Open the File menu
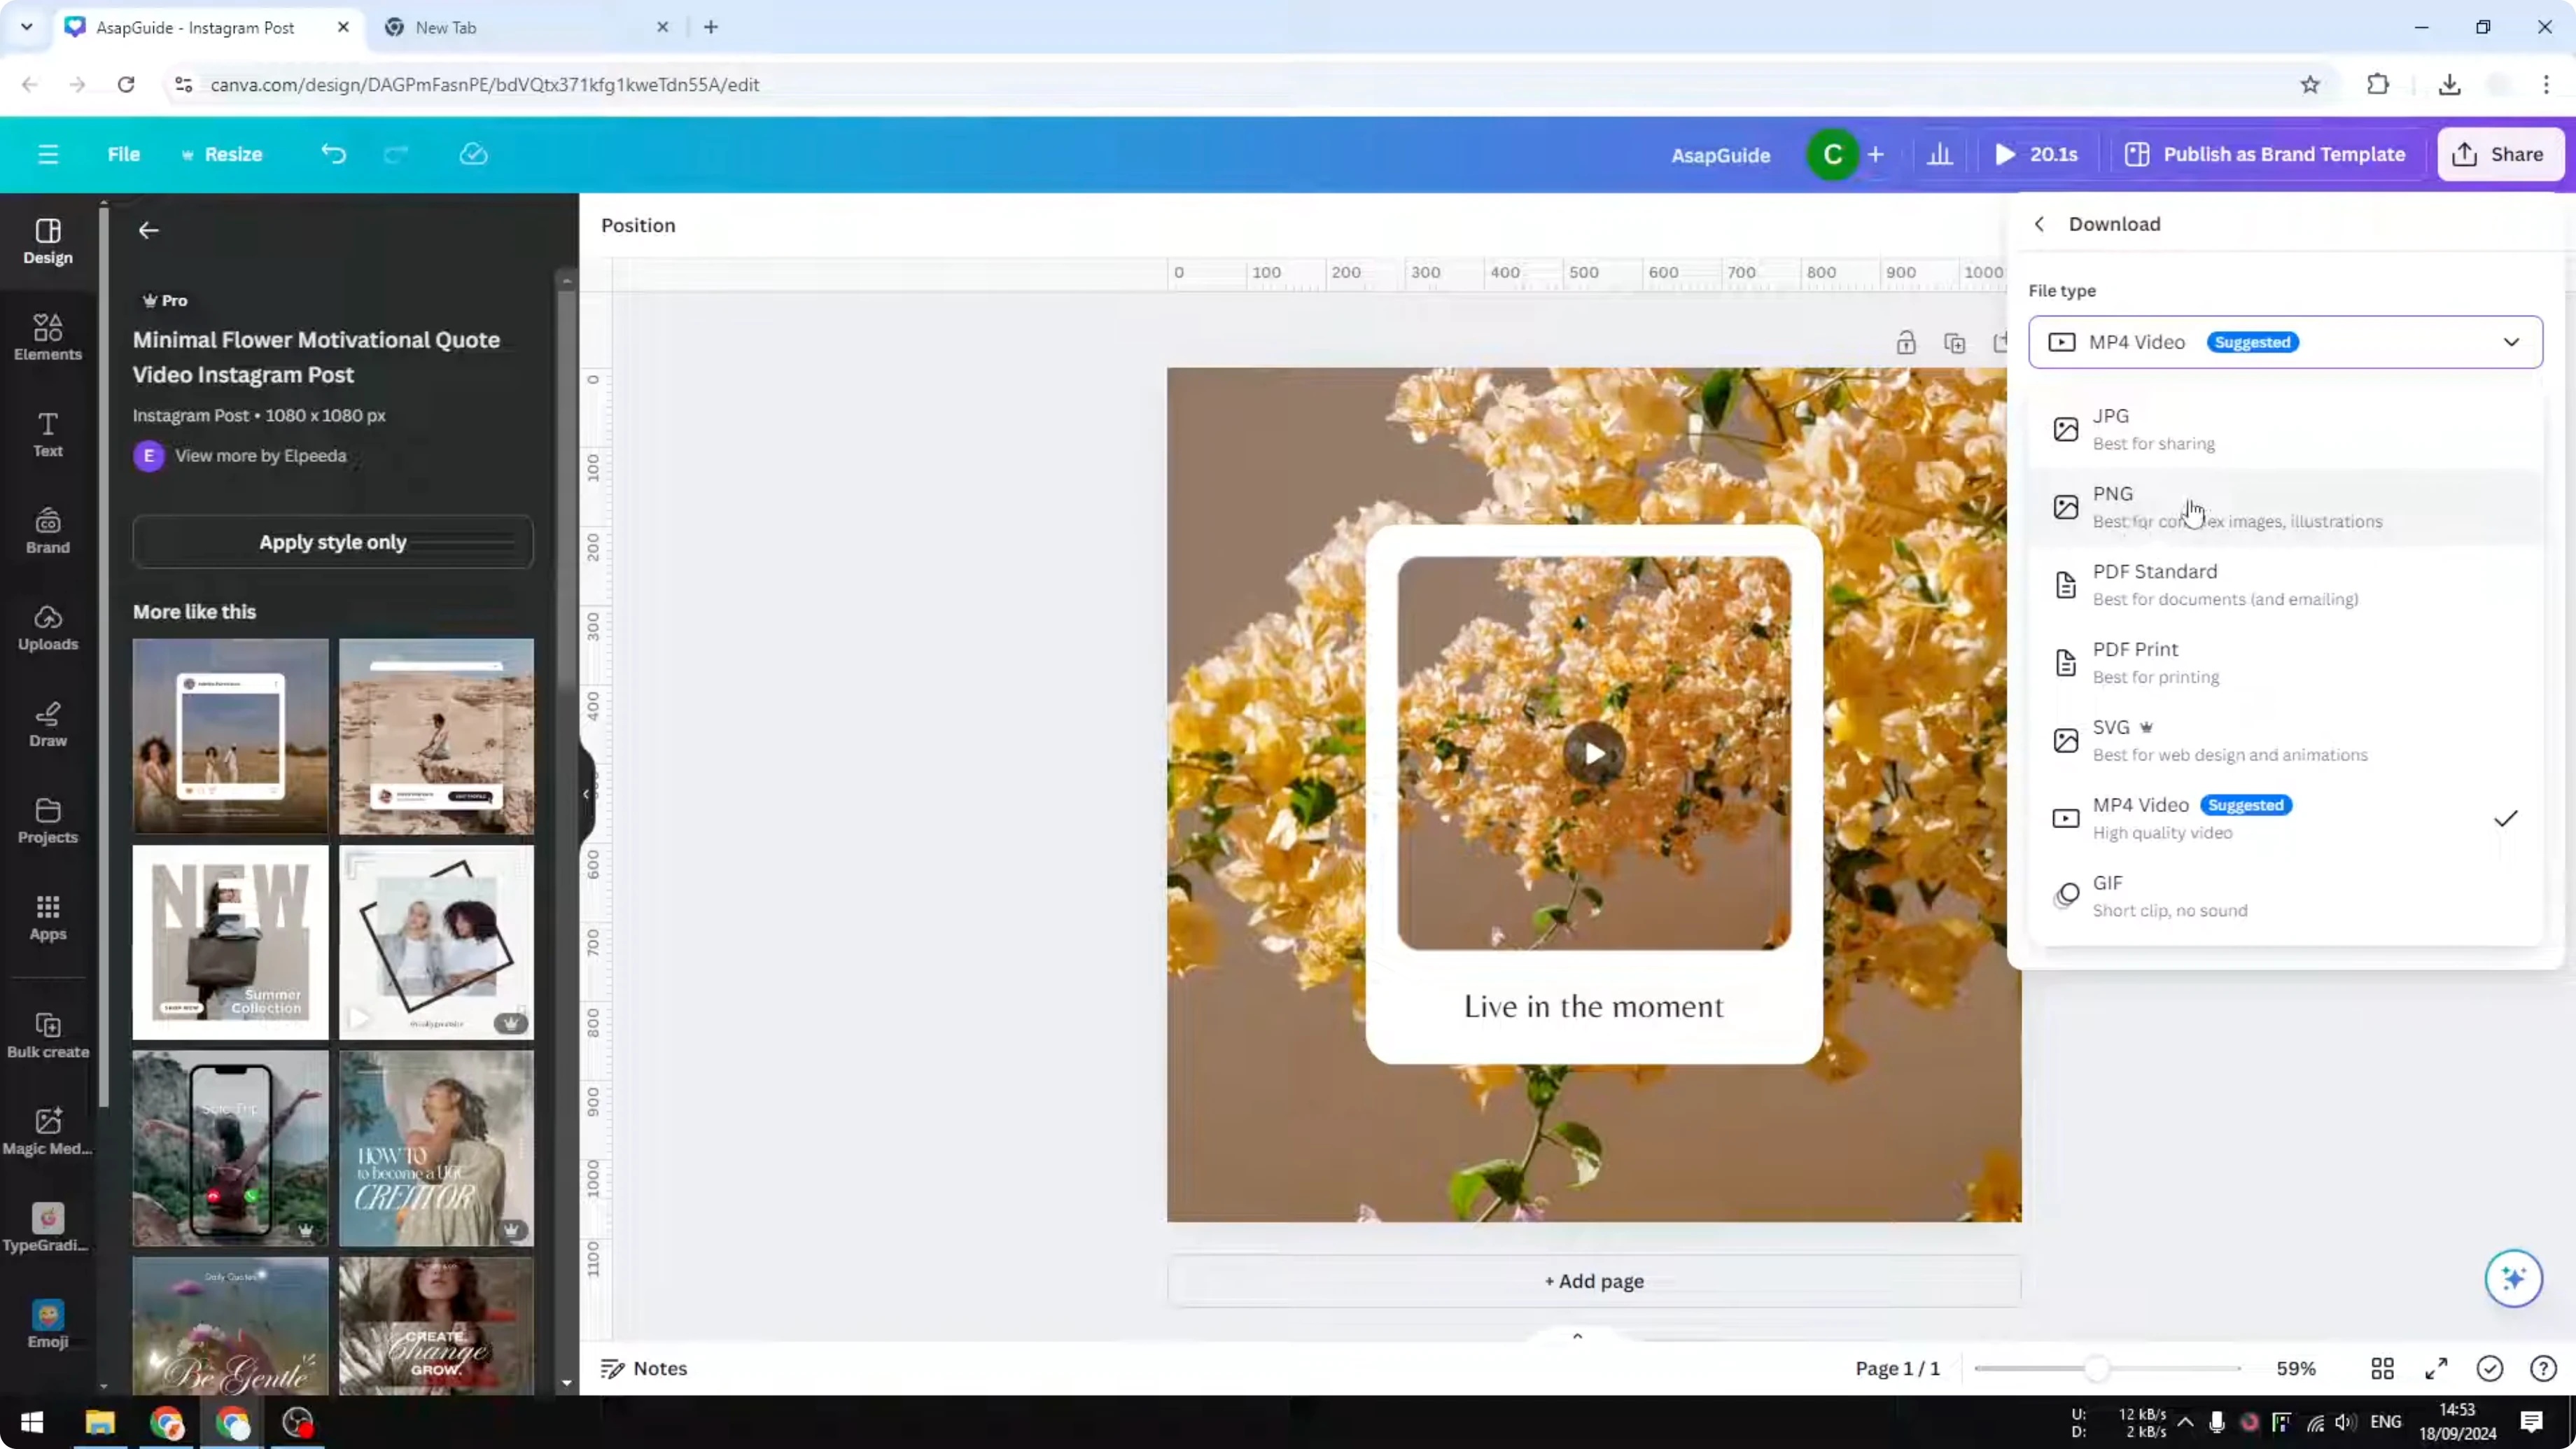2576x1449 pixels. pos(124,154)
